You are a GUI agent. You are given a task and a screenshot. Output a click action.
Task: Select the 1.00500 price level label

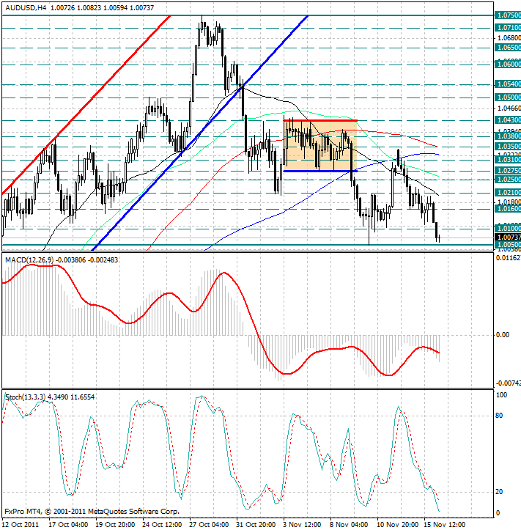click(508, 244)
